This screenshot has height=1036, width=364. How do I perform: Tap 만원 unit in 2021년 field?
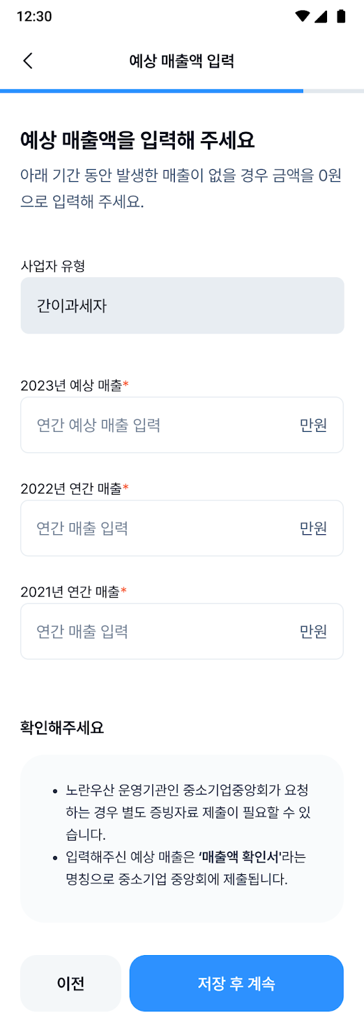(313, 631)
